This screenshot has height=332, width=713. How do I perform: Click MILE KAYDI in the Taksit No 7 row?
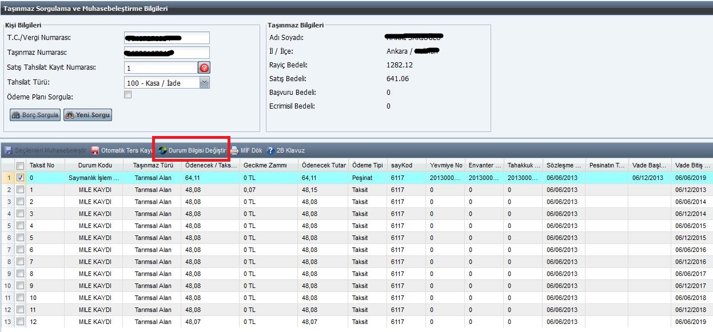pyautogui.click(x=95, y=262)
